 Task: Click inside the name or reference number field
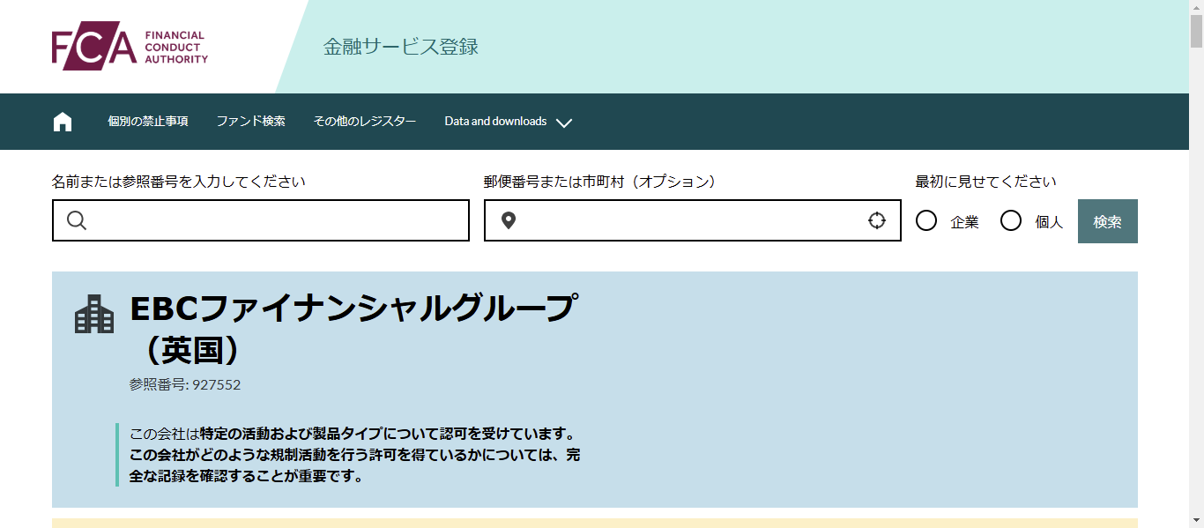coord(260,220)
